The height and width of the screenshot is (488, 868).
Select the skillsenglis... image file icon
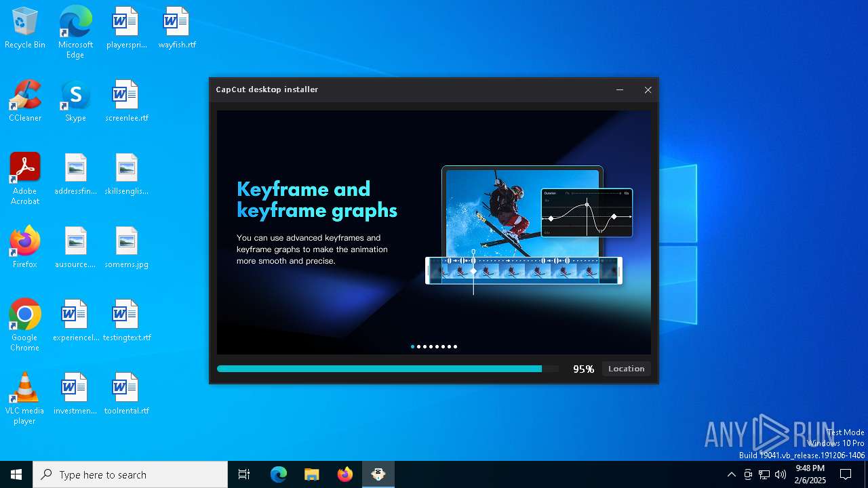click(126, 174)
